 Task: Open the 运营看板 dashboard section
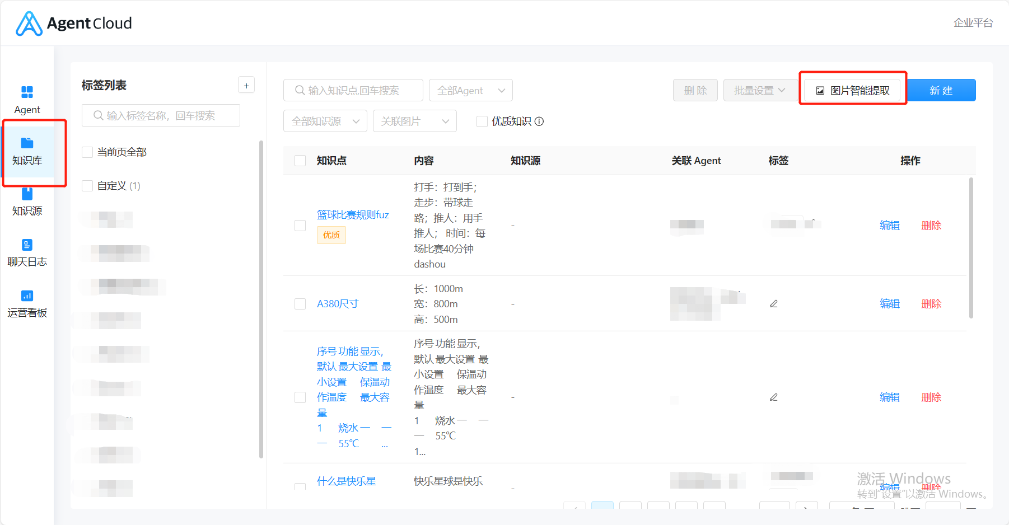coord(27,304)
